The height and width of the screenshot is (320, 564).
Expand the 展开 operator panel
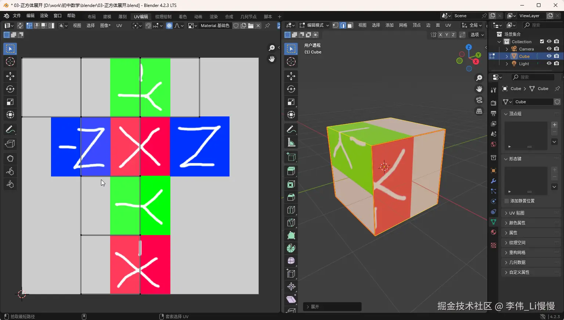click(332, 307)
